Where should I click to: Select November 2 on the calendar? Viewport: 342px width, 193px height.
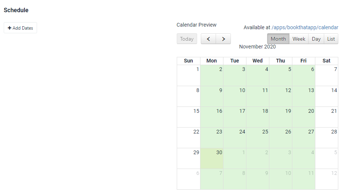click(x=212, y=76)
